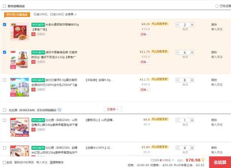Click the location pin icon beside total price
Image resolution: width=231 pixels, height=168 pixels.
[203, 160]
